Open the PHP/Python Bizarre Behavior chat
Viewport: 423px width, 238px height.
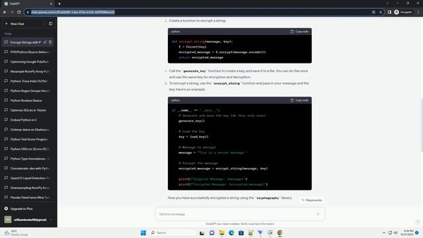point(28,52)
